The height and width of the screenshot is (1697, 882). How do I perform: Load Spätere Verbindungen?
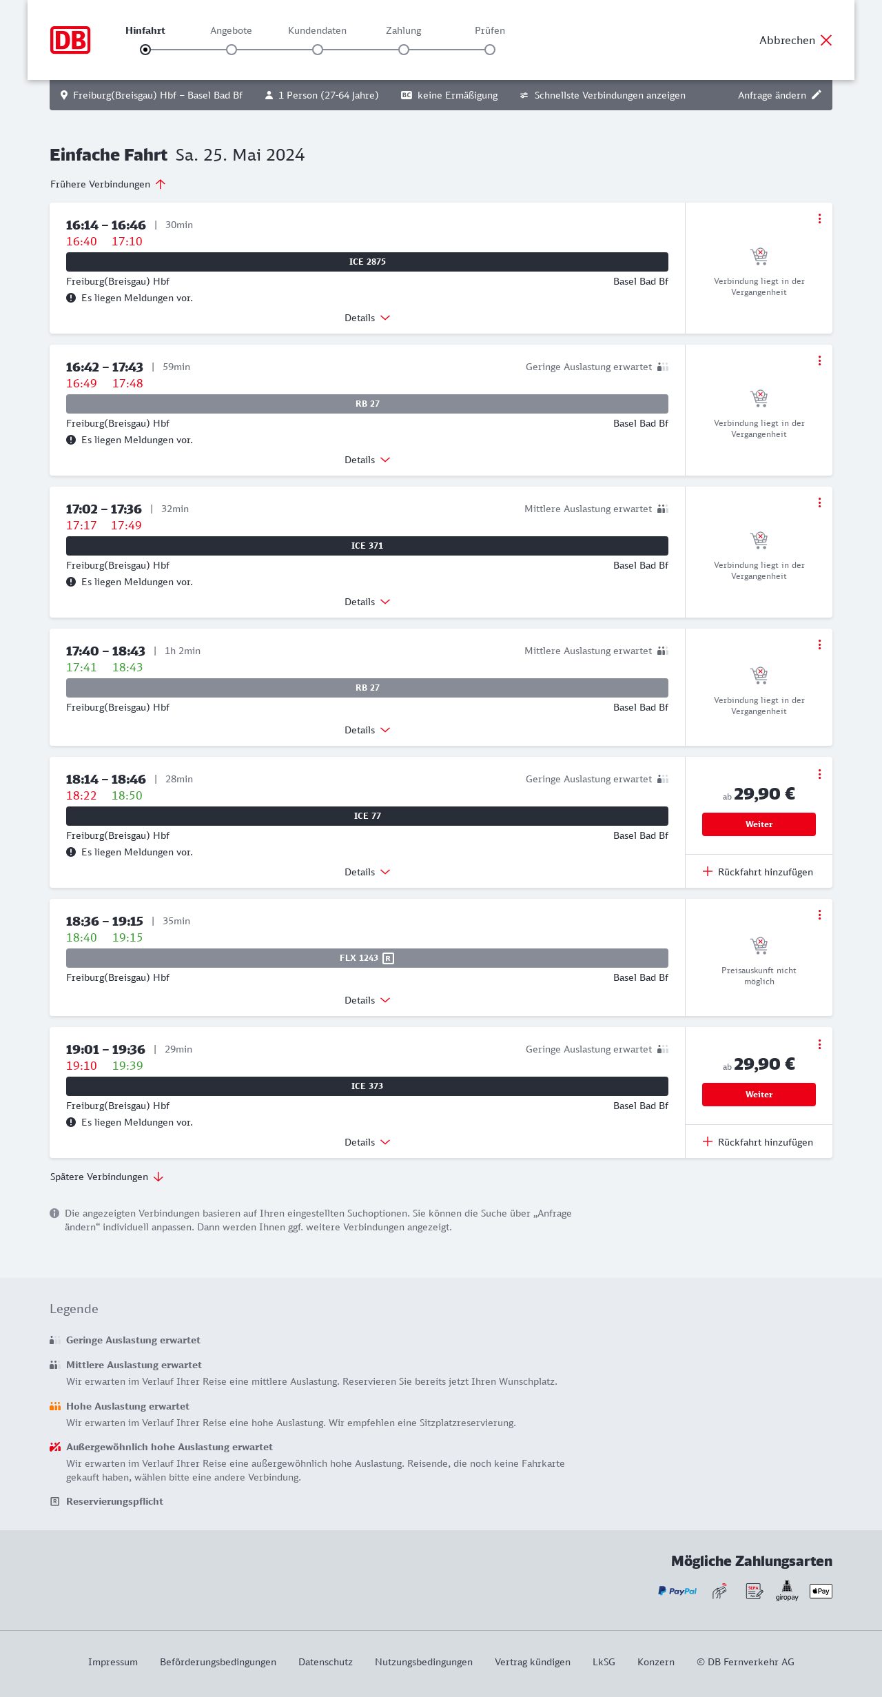(107, 1177)
